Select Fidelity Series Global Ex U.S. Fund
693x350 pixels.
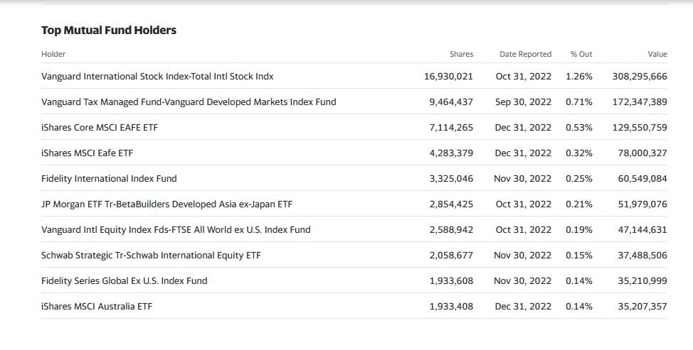[125, 280]
